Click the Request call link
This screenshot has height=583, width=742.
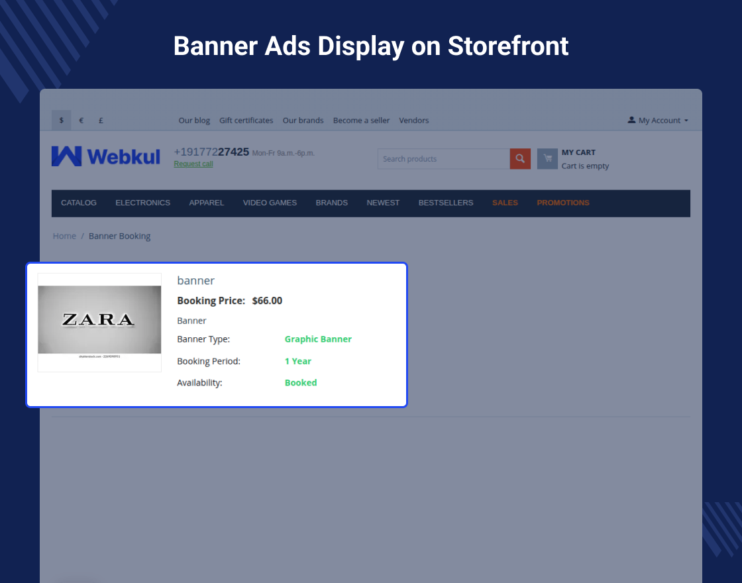(x=193, y=164)
